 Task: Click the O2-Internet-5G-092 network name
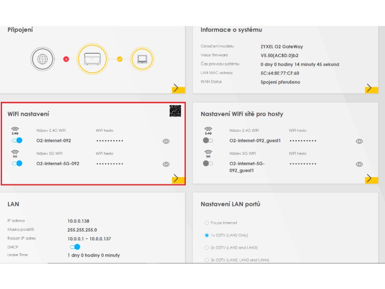[x=58, y=164]
